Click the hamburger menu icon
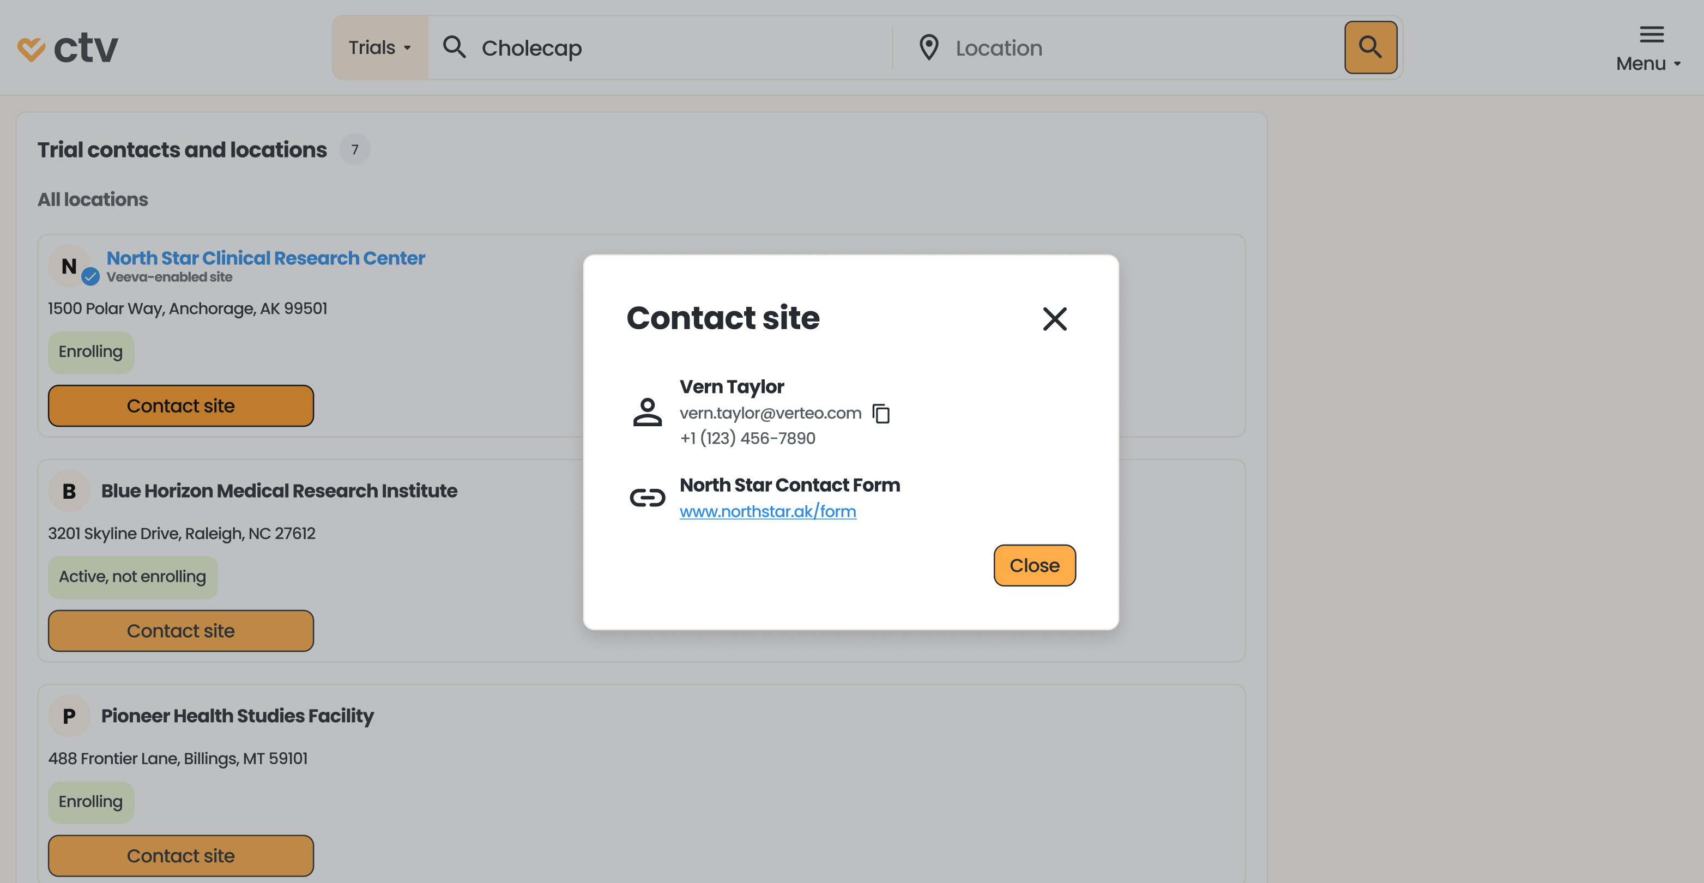The height and width of the screenshot is (883, 1704). coord(1651,34)
